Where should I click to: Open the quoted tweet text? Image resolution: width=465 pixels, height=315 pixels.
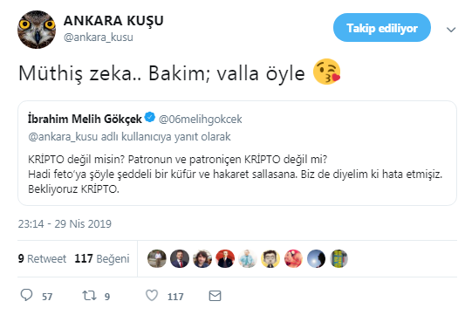click(x=235, y=175)
